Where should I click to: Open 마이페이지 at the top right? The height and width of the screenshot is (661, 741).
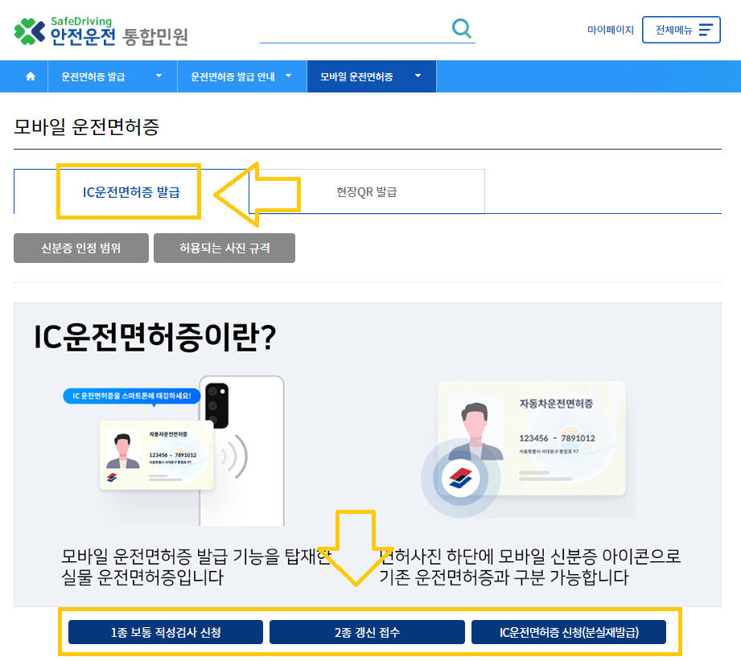611,30
